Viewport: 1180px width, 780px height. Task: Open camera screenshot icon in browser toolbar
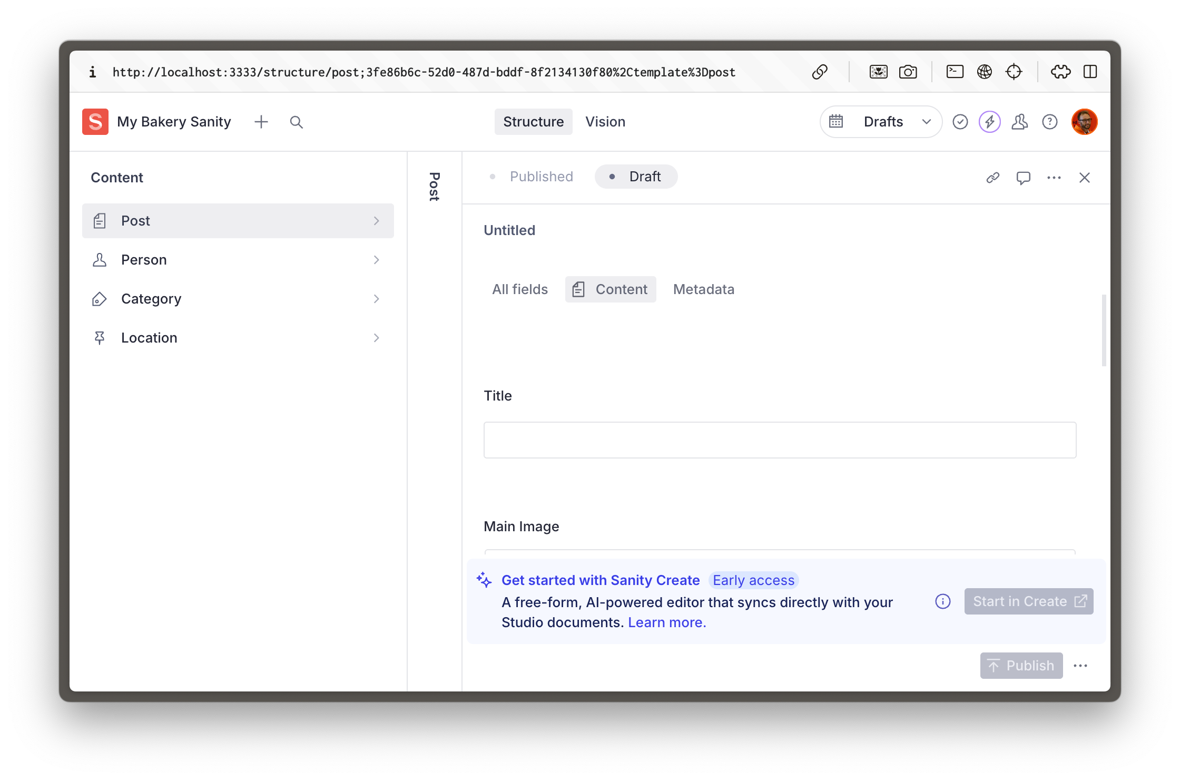coord(908,72)
